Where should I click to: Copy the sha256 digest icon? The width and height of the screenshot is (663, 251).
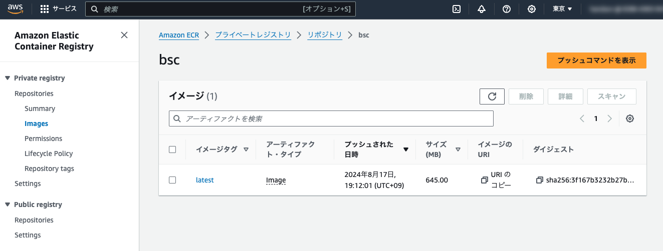[x=539, y=180]
